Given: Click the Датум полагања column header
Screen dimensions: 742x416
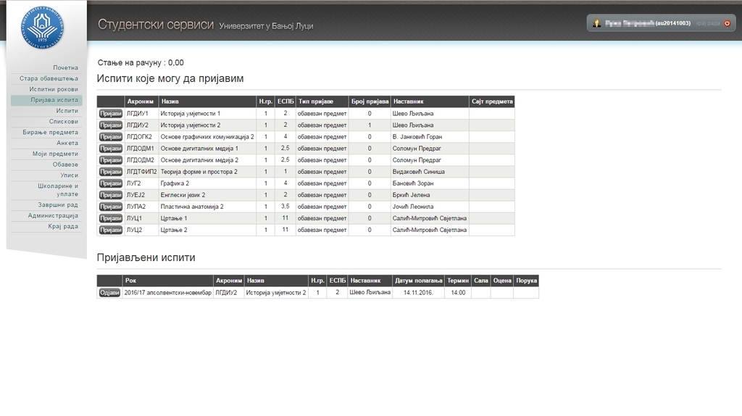Looking at the screenshot, I should click(x=418, y=280).
